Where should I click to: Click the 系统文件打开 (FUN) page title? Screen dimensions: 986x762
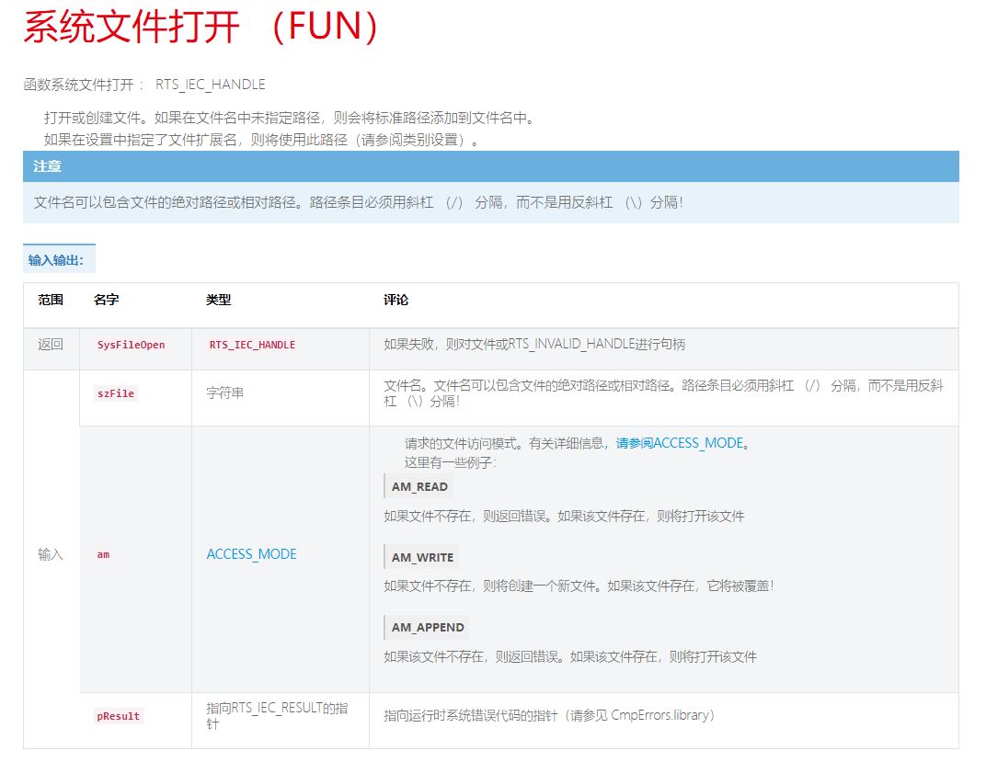coord(201,27)
